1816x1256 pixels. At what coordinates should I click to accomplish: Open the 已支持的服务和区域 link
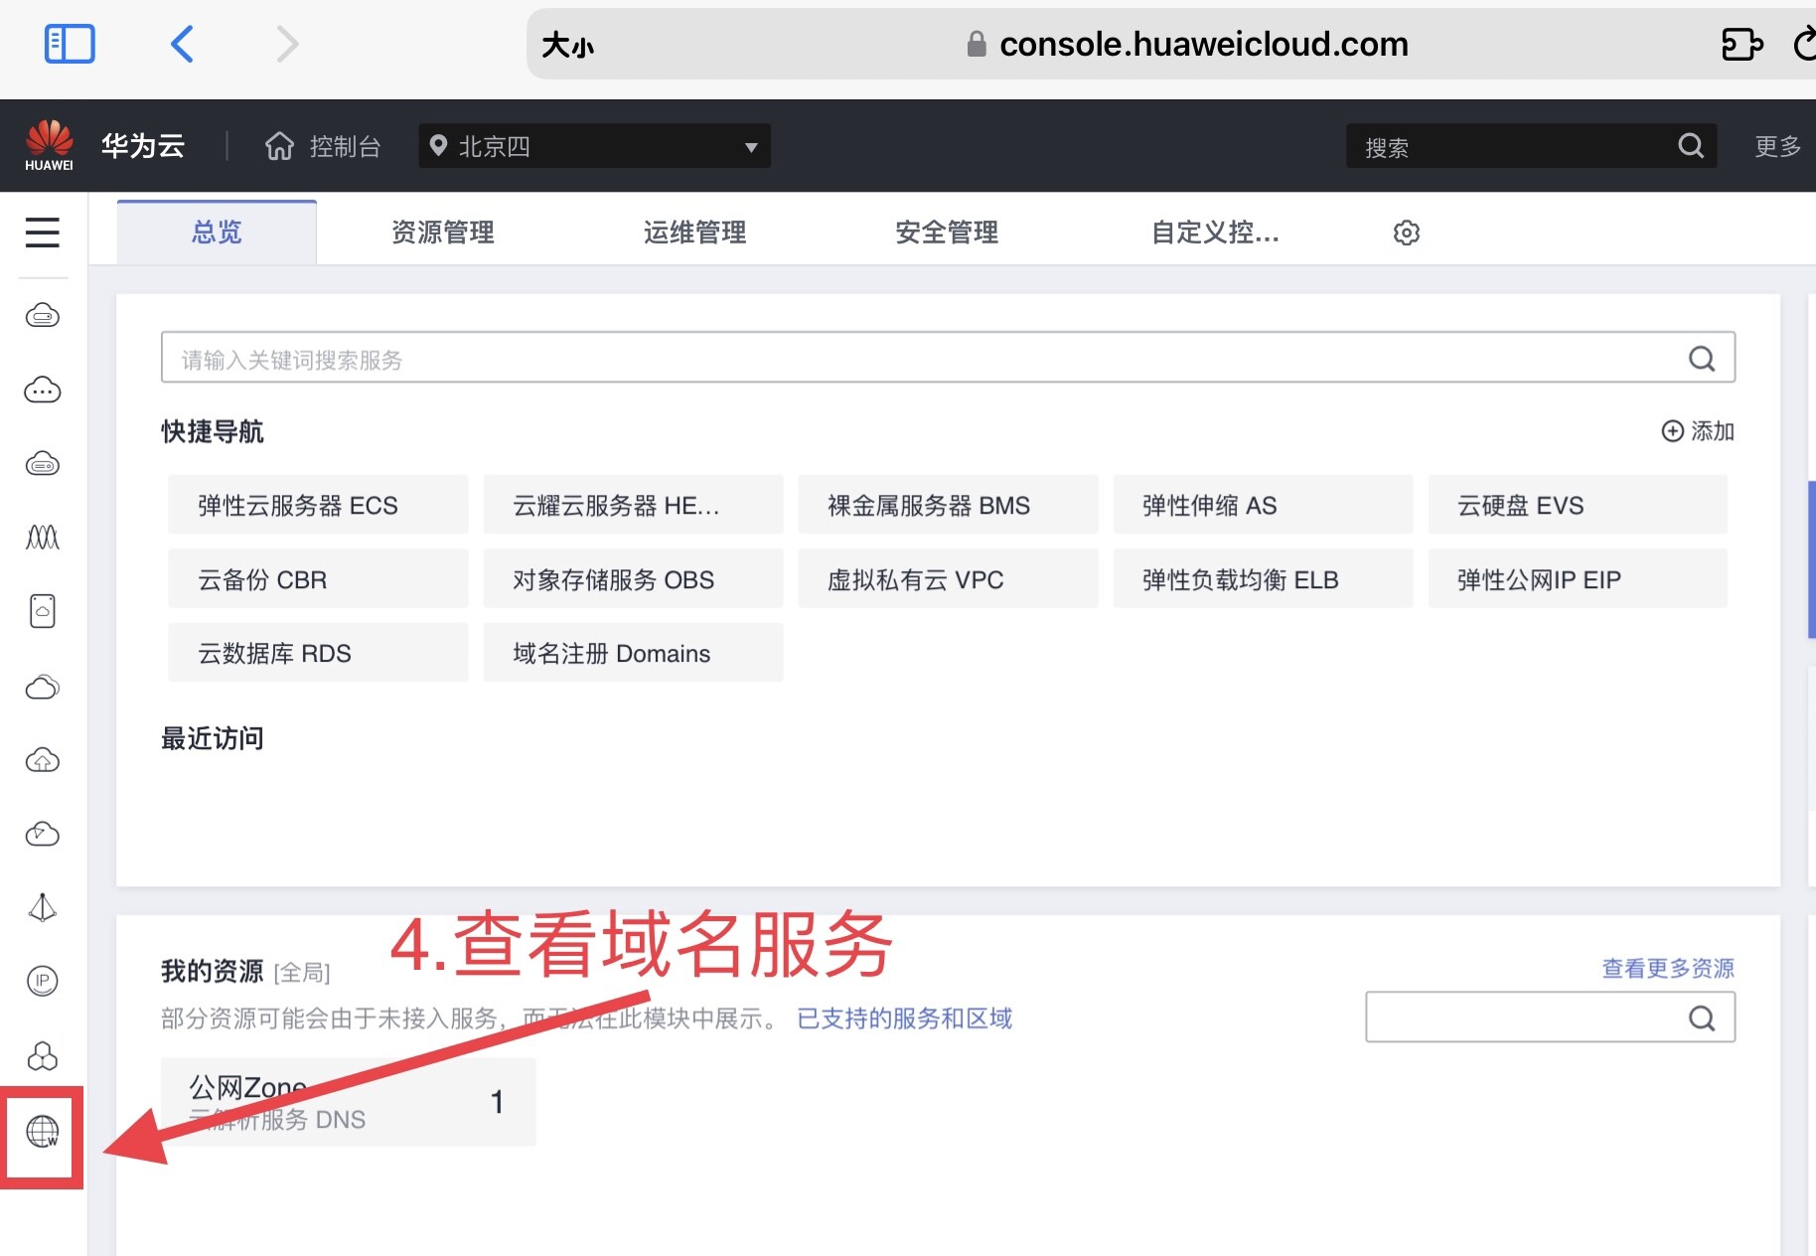[x=904, y=1019]
